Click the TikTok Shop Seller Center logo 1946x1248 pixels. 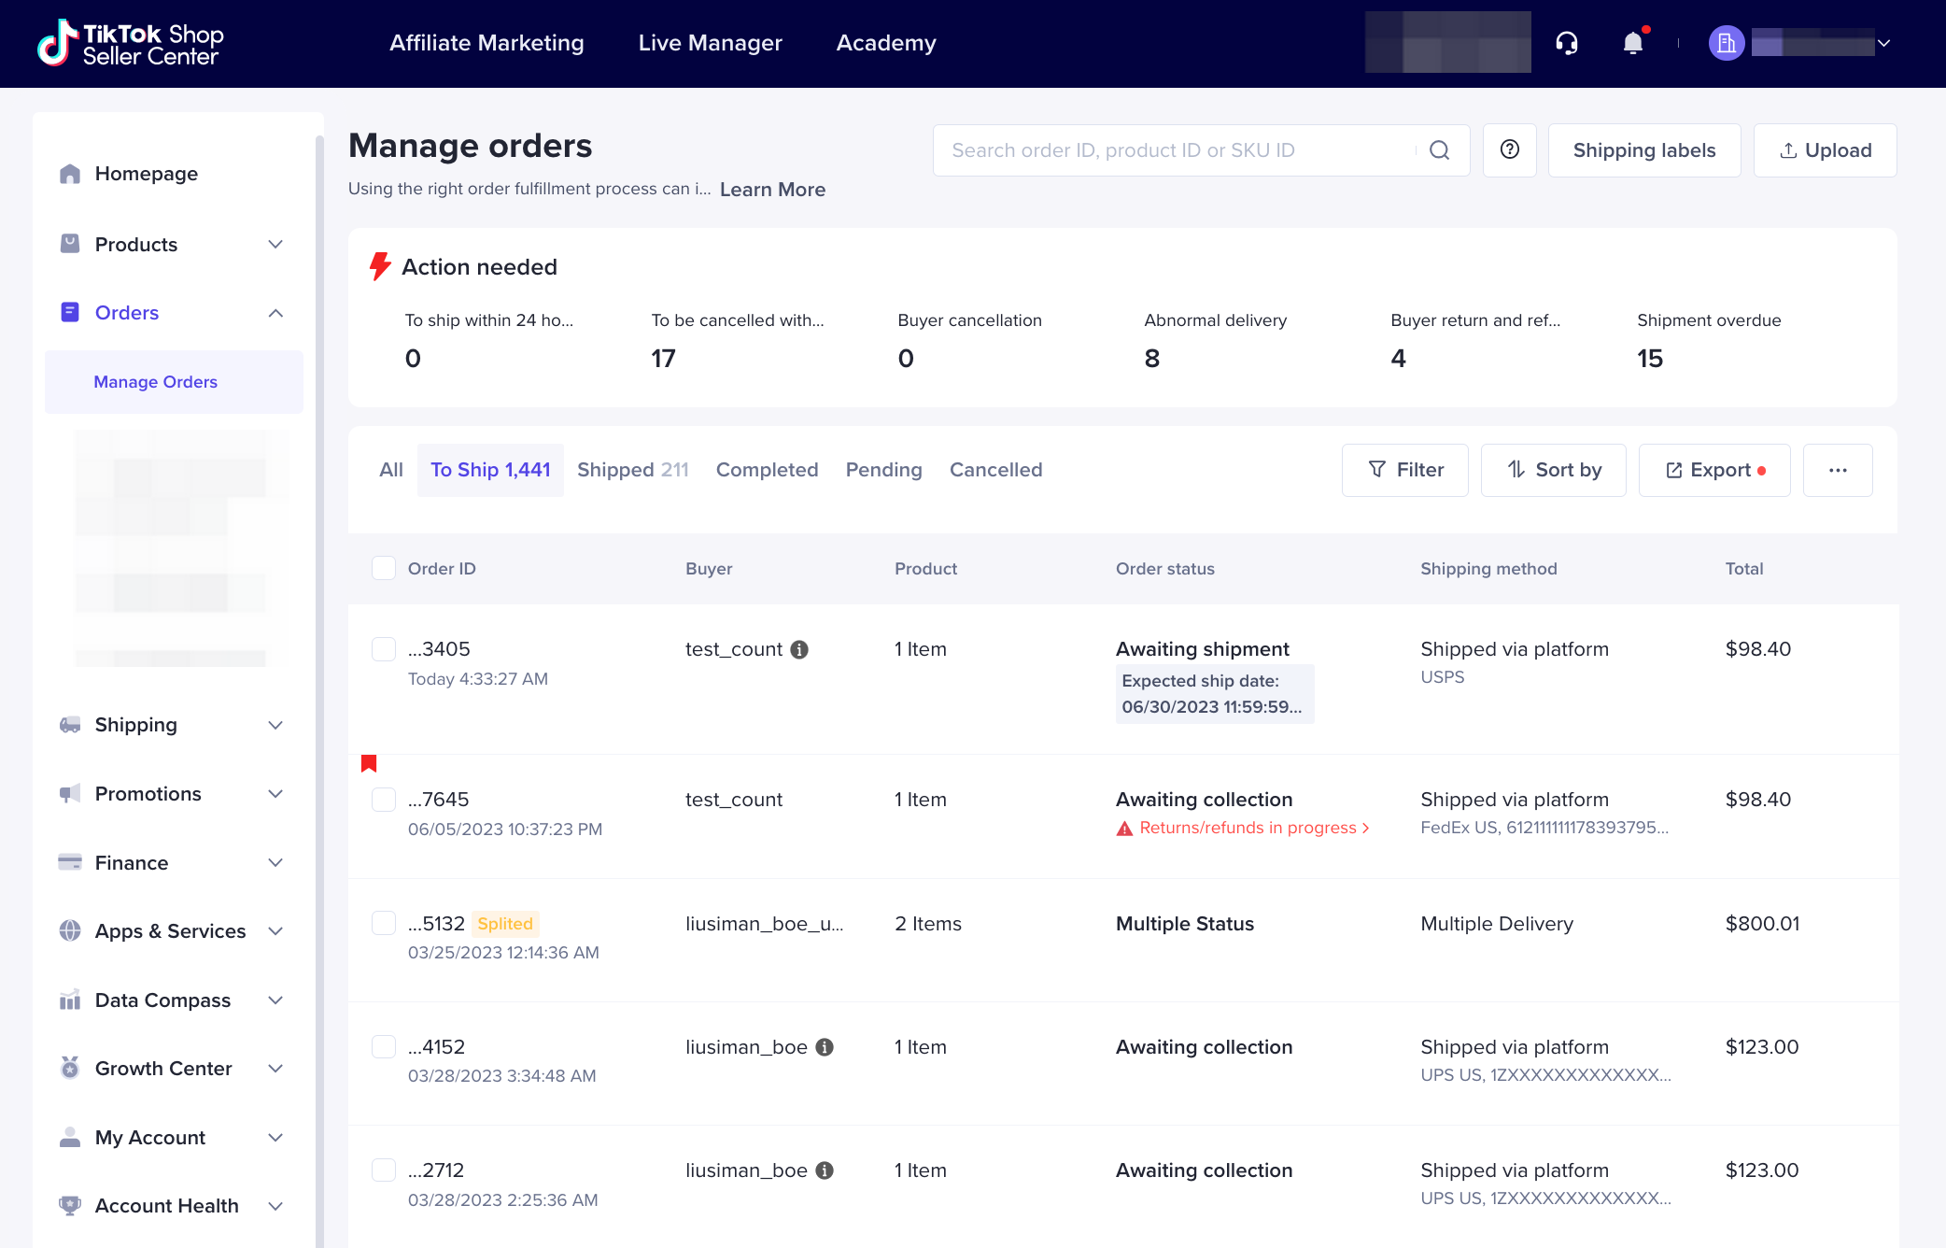(131, 43)
